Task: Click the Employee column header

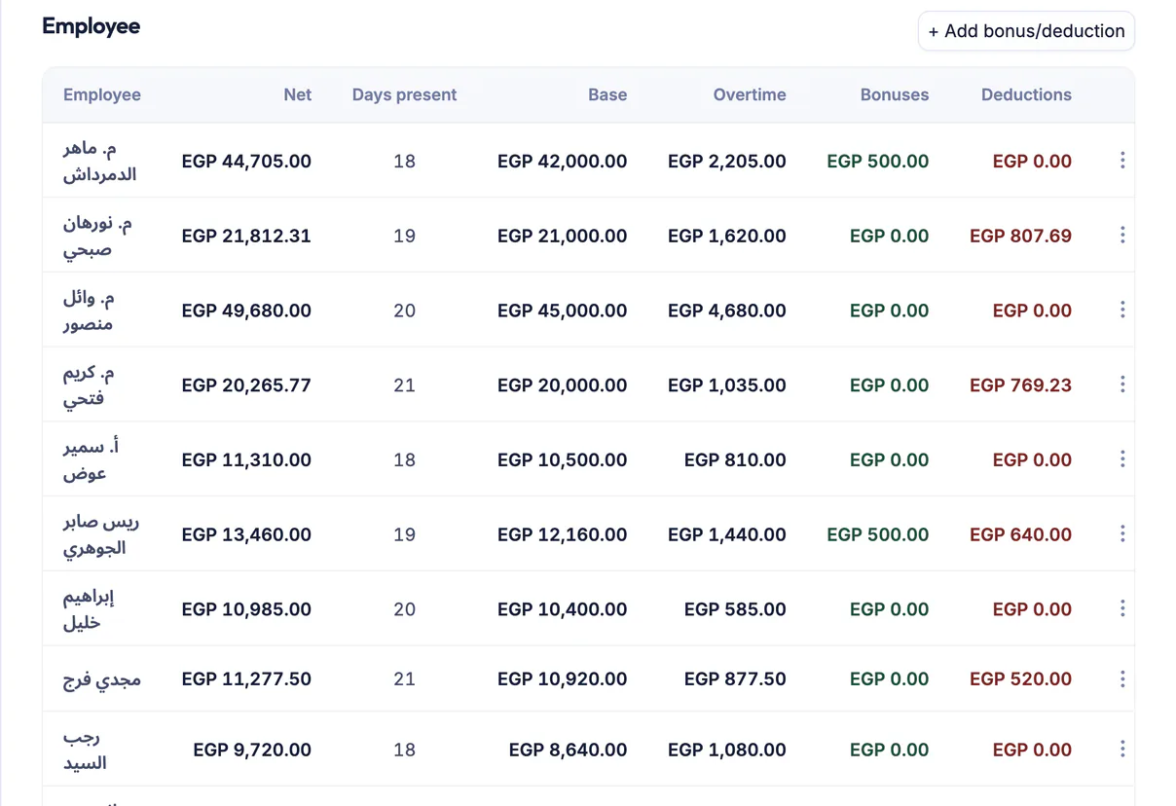Action: [x=102, y=94]
